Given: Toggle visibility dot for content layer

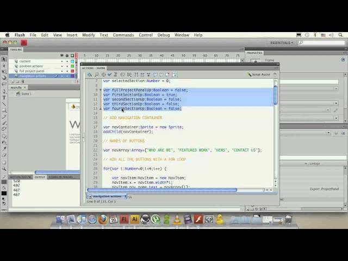Looking at the screenshot, I should (x=62, y=61).
